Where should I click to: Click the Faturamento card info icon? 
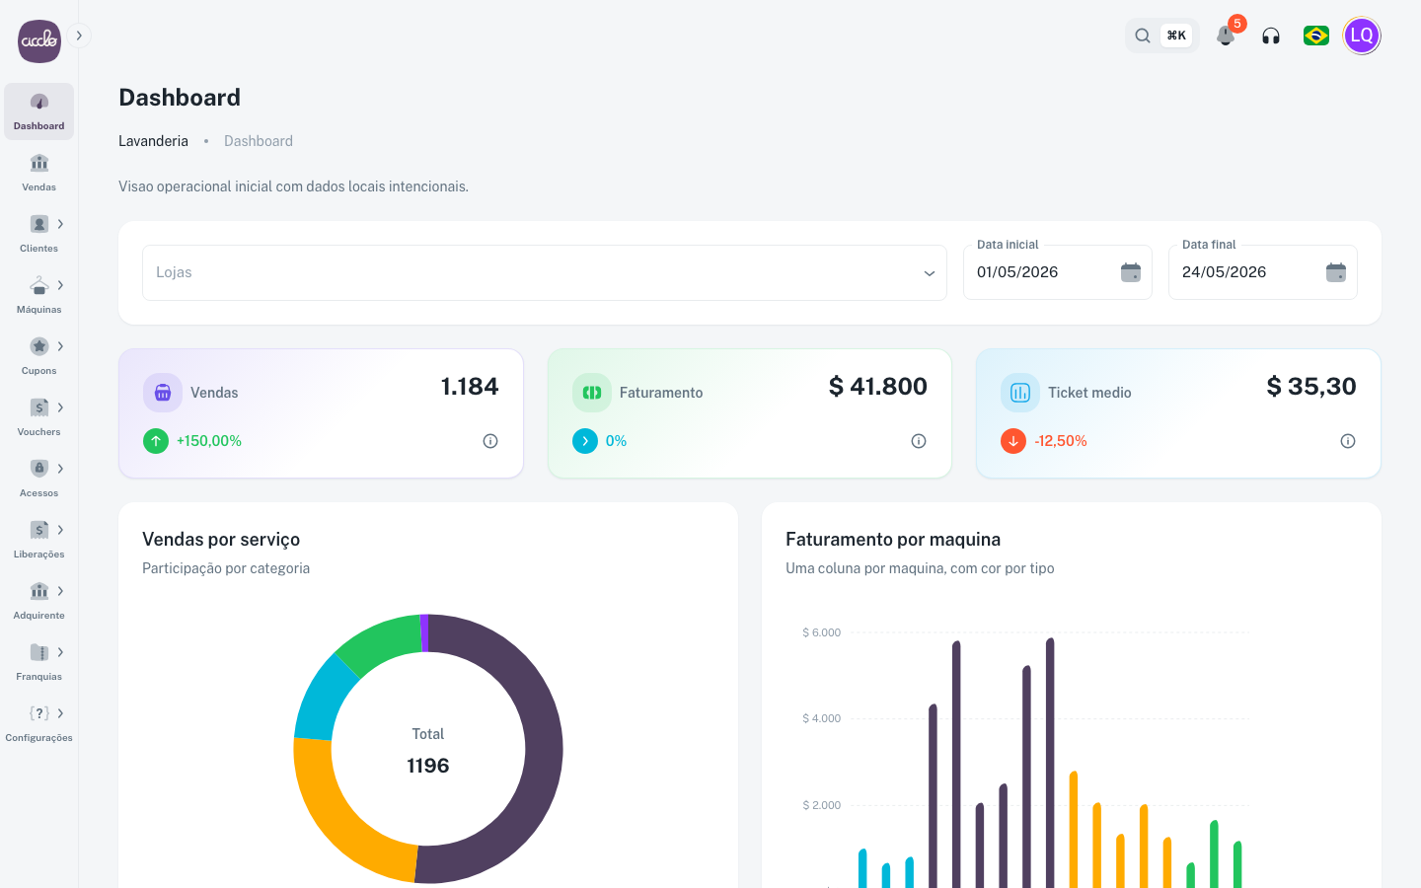[919, 441]
